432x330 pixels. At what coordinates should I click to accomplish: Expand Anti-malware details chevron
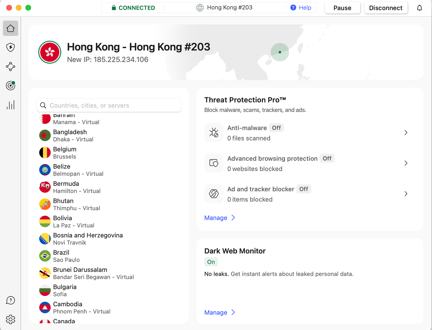[406, 132]
